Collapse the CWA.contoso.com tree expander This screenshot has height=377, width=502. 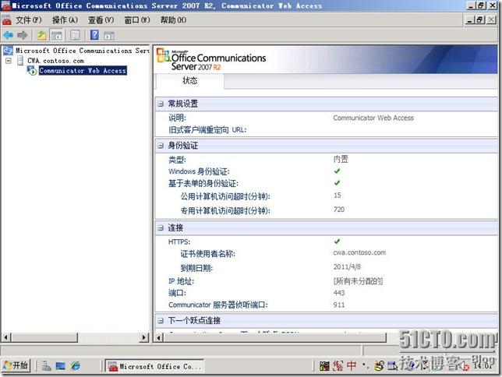pyautogui.click(x=9, y=61)
